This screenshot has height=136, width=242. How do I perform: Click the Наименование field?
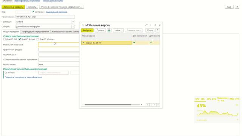point(45,17)
